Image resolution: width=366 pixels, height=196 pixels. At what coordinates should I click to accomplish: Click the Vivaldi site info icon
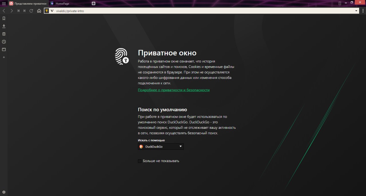[52, 11]
